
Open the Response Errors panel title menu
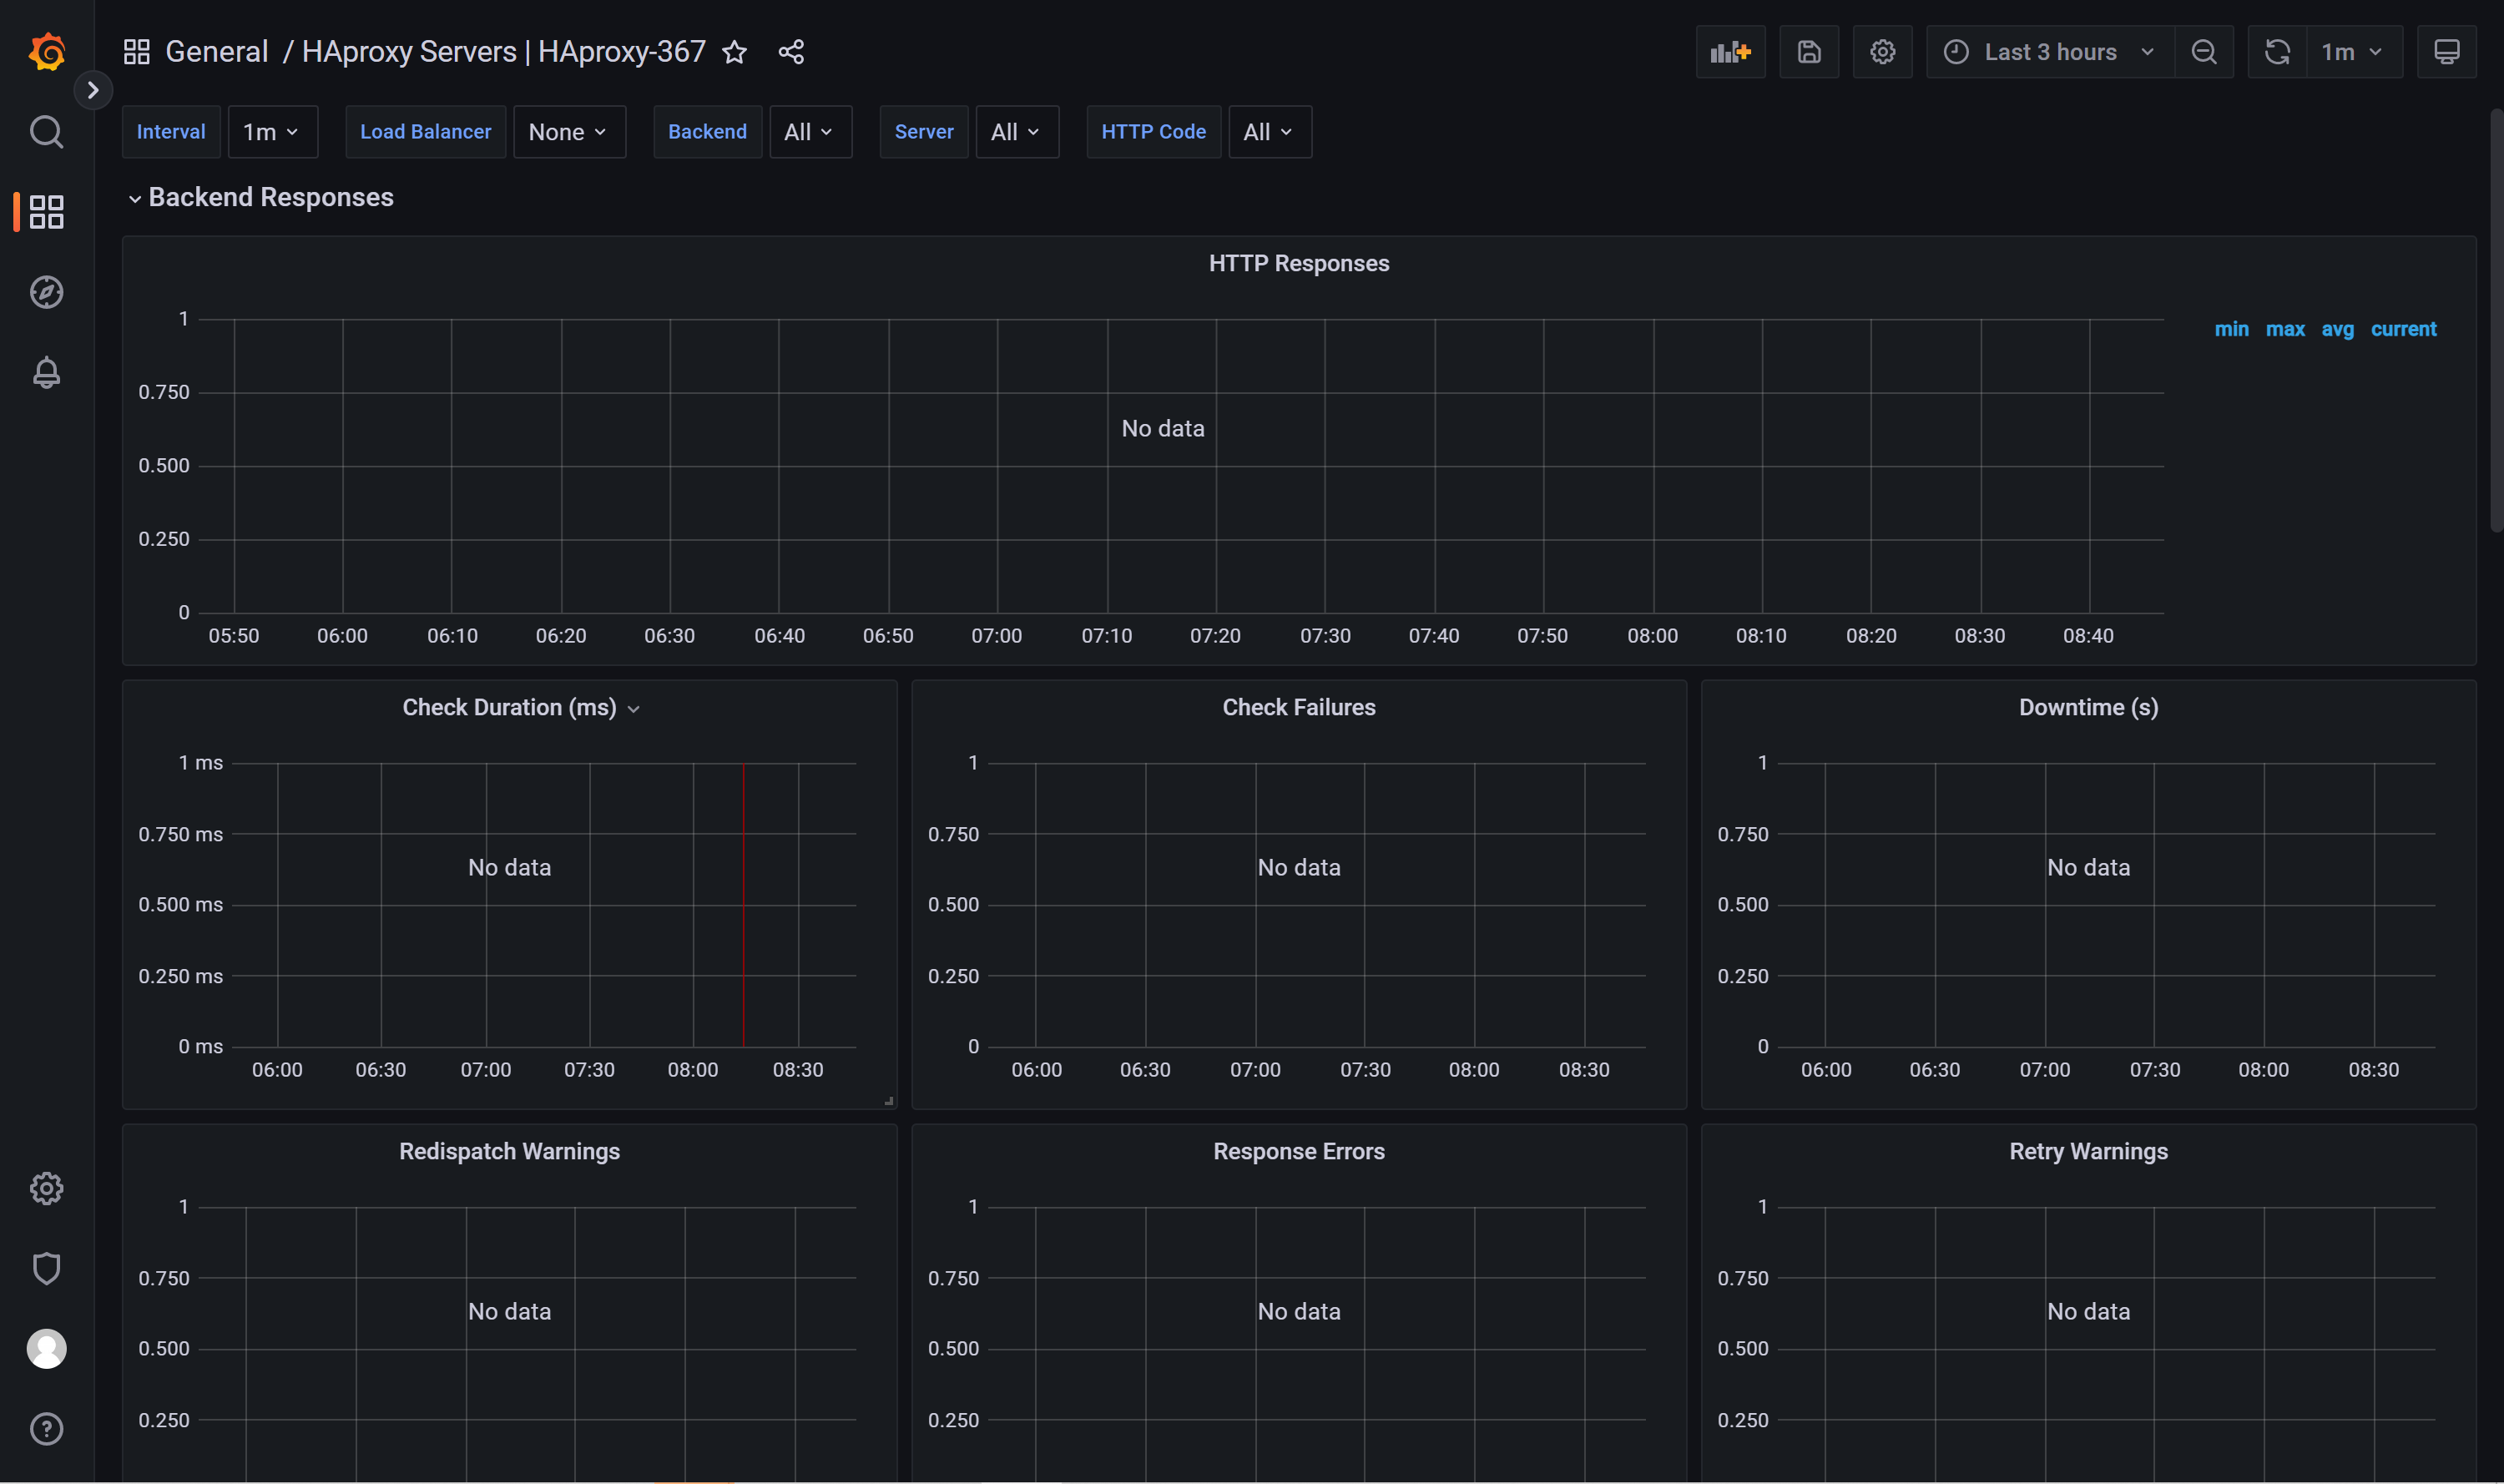(x=1298, y=1151)
